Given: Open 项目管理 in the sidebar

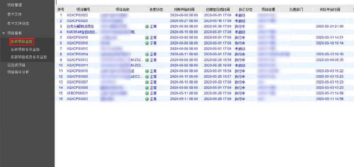Looking at the screenshot, I should (15, 5).
